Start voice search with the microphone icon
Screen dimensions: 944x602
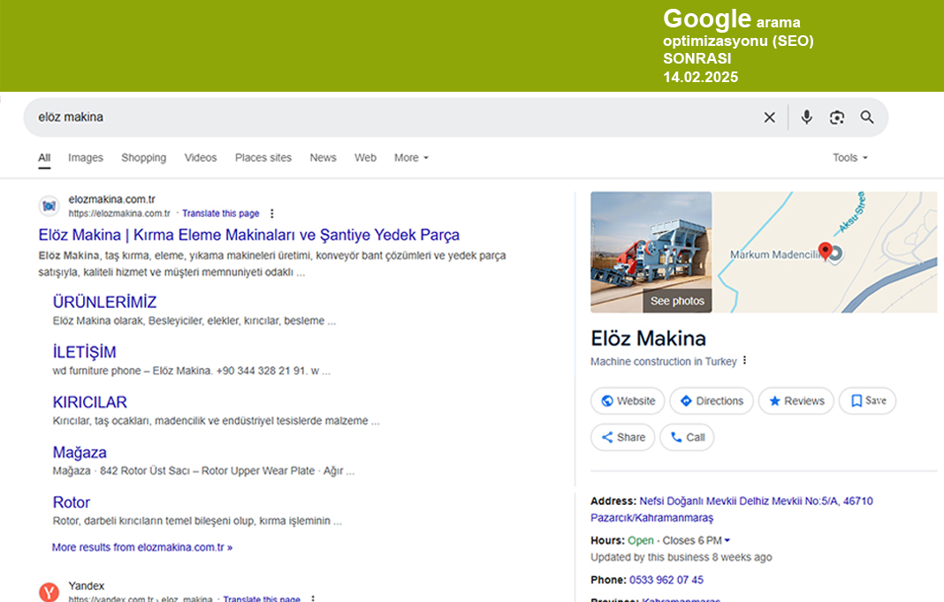807,117
